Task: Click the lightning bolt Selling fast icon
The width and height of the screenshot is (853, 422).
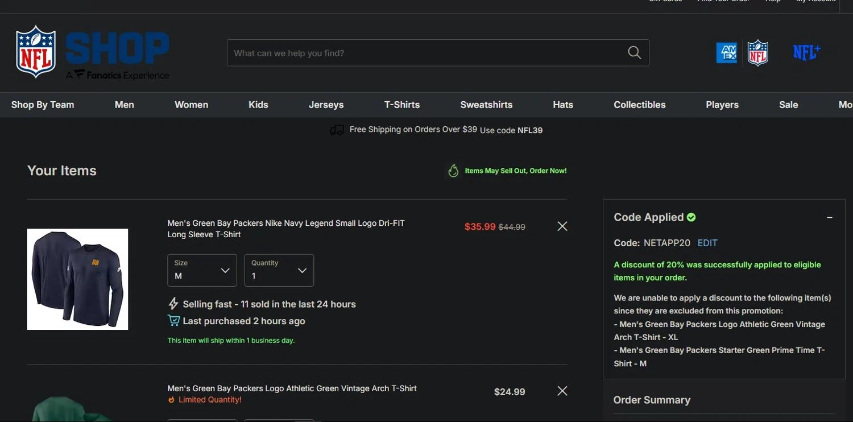Action: [173, 304]
